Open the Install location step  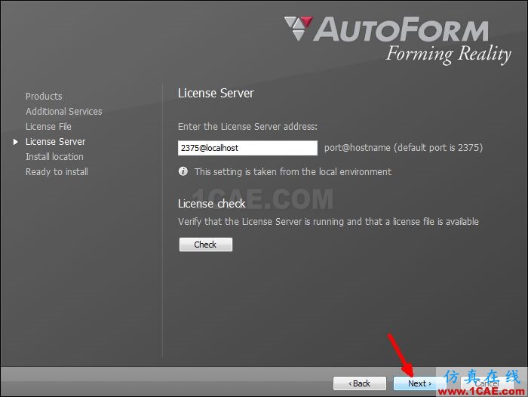[x=54, y=157]
